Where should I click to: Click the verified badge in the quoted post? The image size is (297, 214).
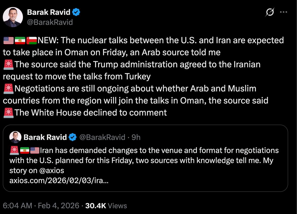pos(73,137)
